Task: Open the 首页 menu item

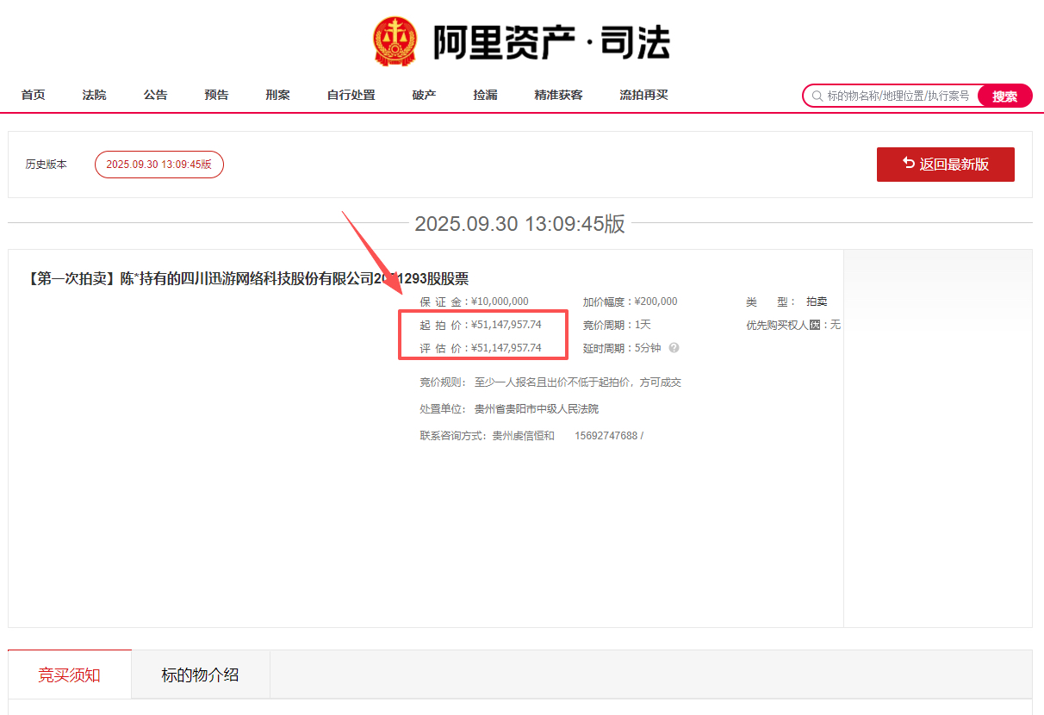Action: 34,95
